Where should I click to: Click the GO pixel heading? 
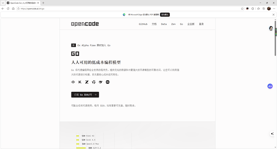click(x=75, y=54)
